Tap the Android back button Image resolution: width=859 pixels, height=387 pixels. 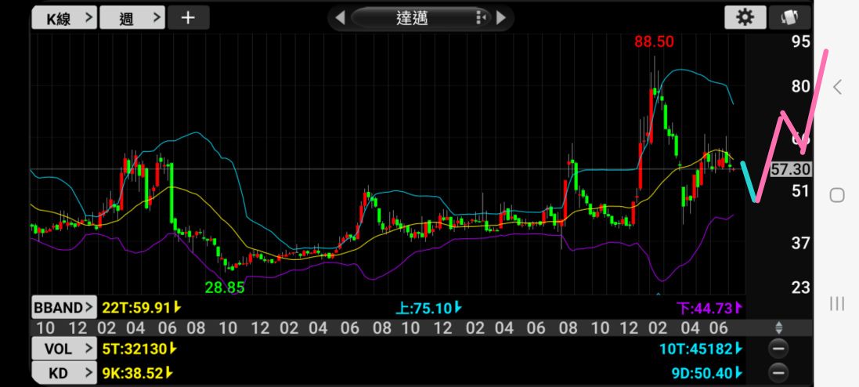tap(837, 87)
